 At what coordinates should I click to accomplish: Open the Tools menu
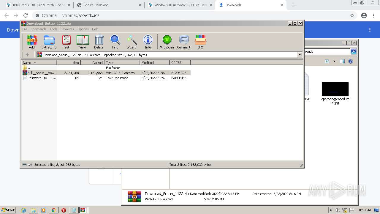tap(53, 29)
